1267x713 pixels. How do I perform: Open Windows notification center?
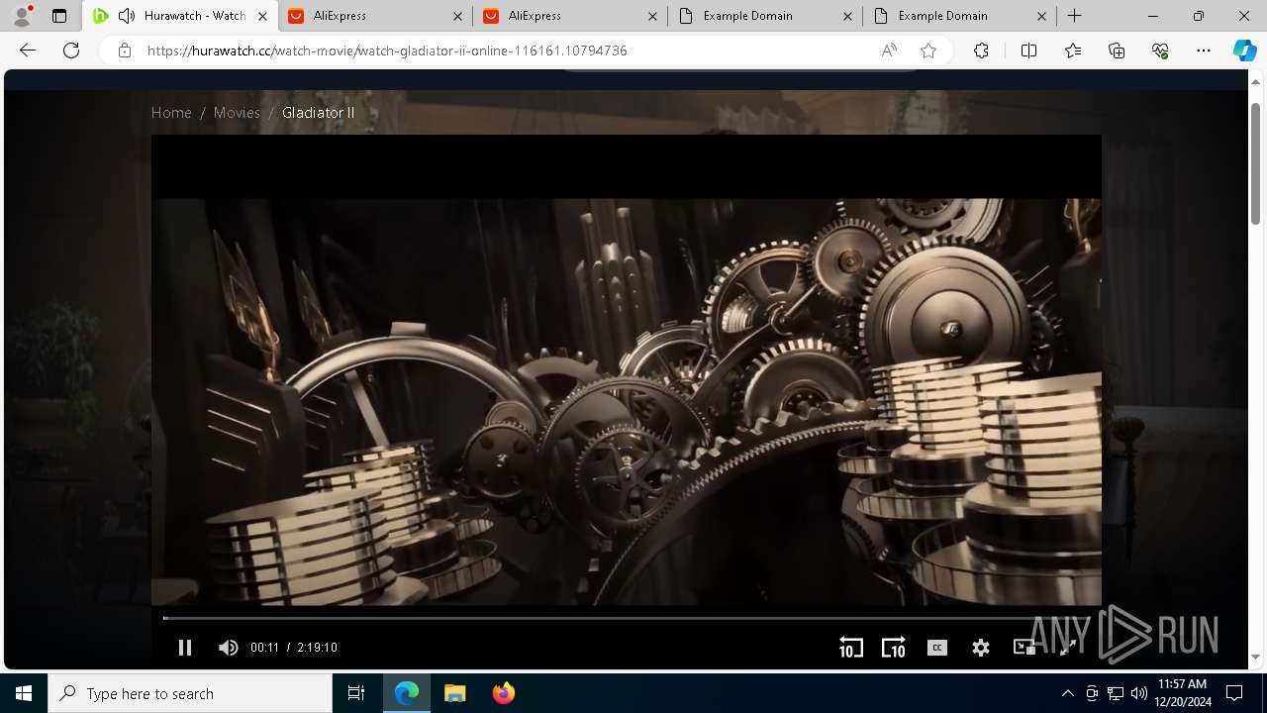[x=1234, y=693]
